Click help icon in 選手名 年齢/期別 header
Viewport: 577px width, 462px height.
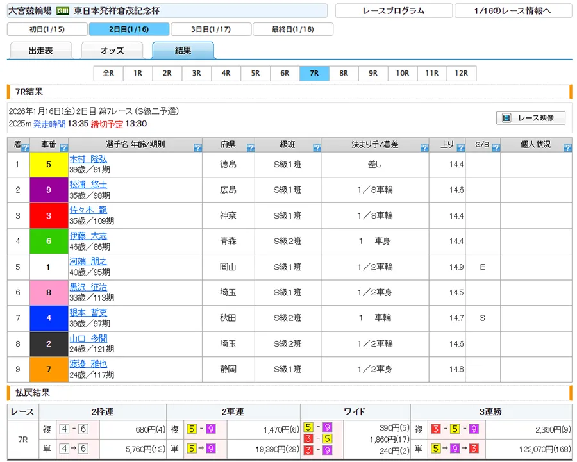click(197, 148)
